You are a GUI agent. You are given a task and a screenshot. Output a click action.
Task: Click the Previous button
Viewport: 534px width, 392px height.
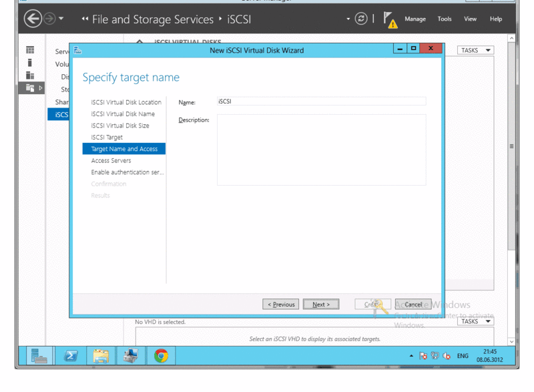tap(280, 304)
